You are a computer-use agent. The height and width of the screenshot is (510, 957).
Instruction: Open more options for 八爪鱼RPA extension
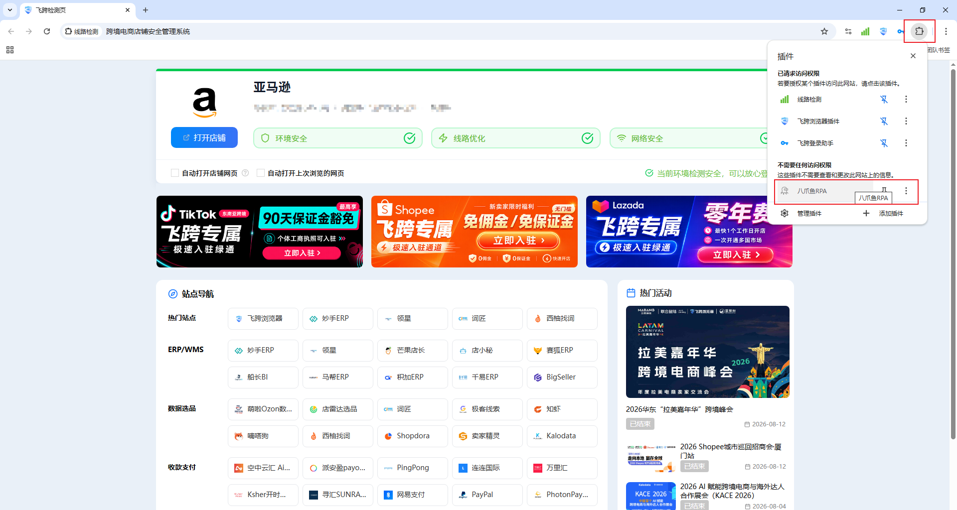[906, 191]
